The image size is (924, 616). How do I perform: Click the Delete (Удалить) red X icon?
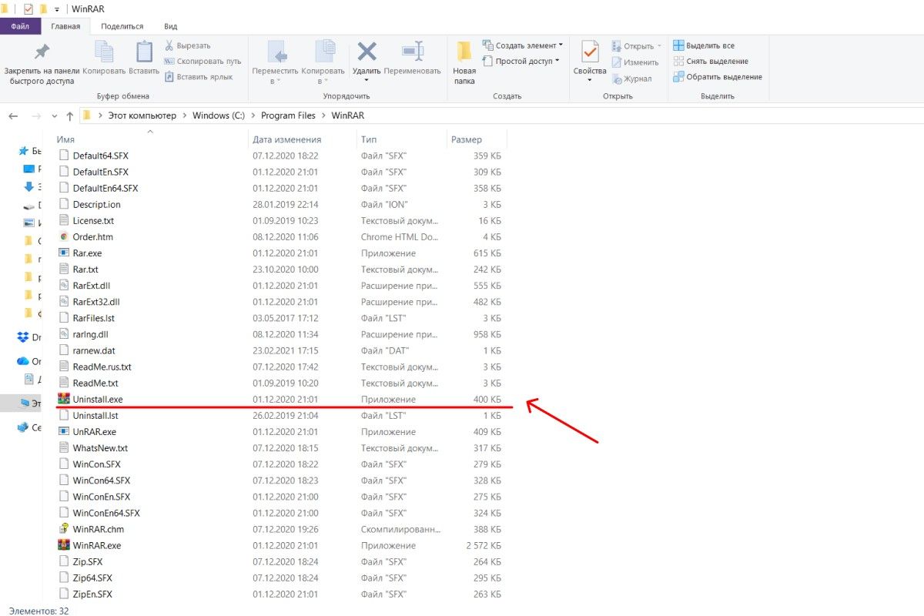(367, 52)
